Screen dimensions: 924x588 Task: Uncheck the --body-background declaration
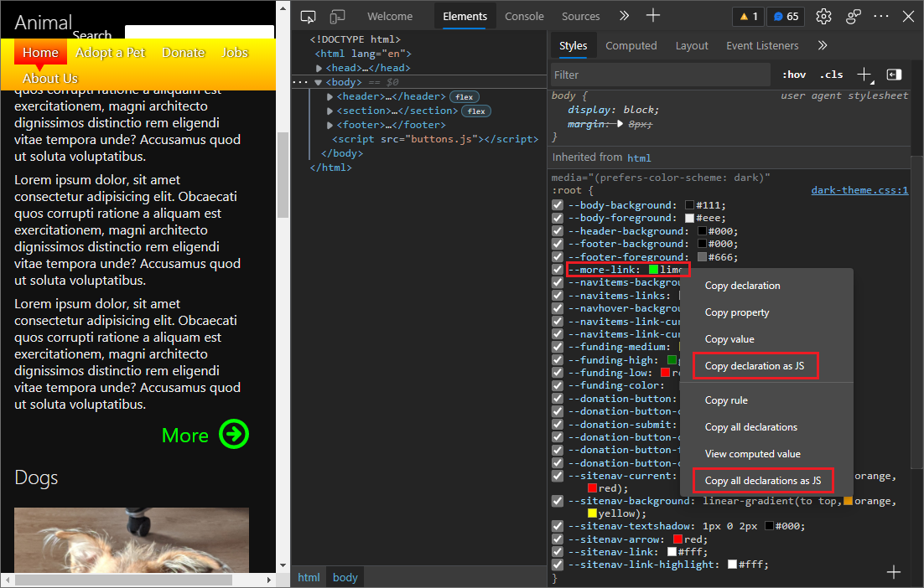point(558,204)
